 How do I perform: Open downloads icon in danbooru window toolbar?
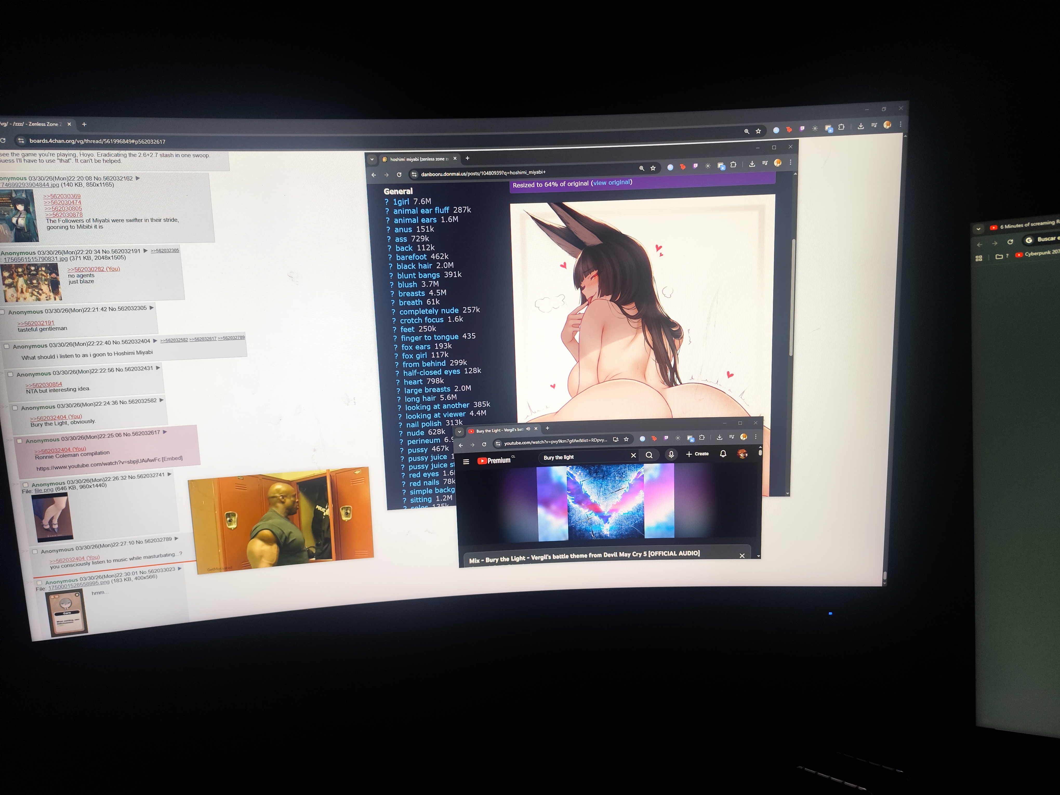[x=752, y=164]
